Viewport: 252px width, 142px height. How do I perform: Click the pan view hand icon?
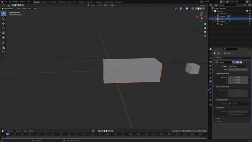tap(205, 28)
